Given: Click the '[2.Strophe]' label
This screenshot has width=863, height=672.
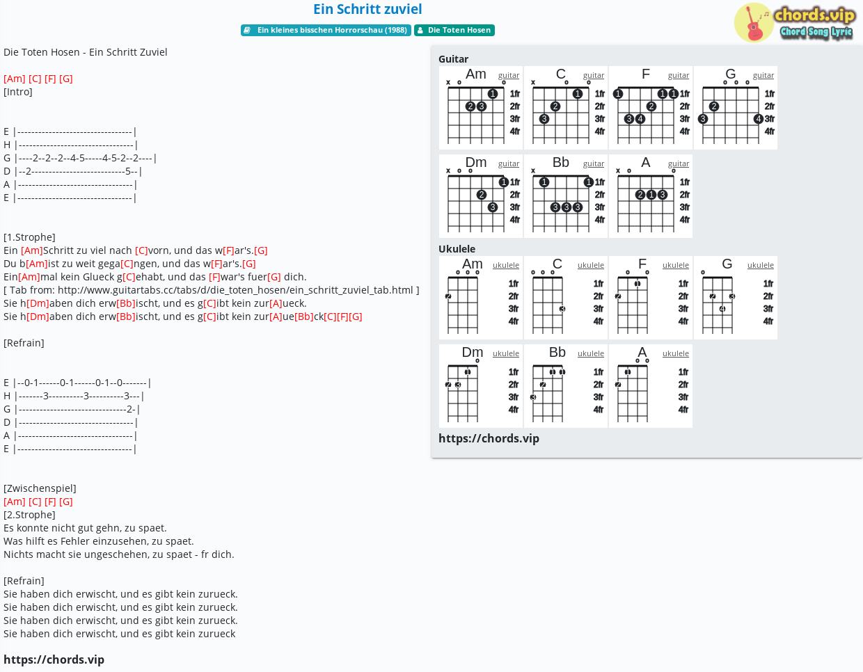Looking at the screenshot, I should click(29, 515).
